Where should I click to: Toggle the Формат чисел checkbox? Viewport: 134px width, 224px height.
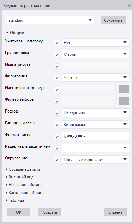[x=57, y=136]
